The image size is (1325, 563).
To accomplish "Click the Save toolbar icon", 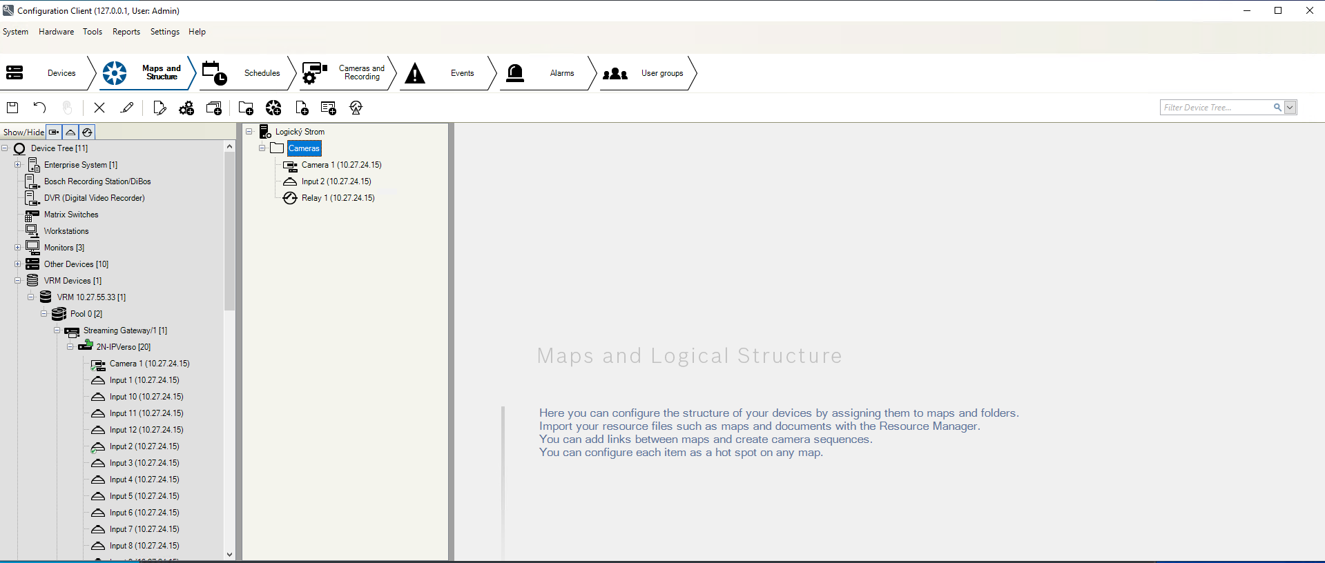I will pyautogui.click(x=12, y=108).
